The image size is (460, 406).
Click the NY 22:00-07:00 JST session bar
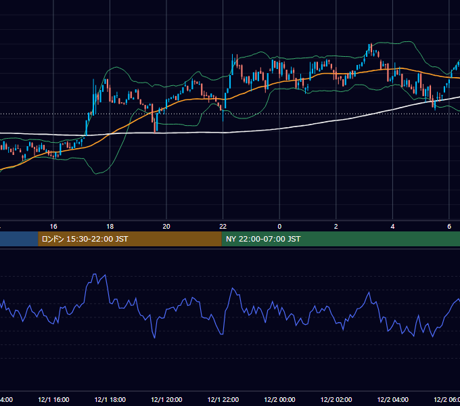coord(340,239)
